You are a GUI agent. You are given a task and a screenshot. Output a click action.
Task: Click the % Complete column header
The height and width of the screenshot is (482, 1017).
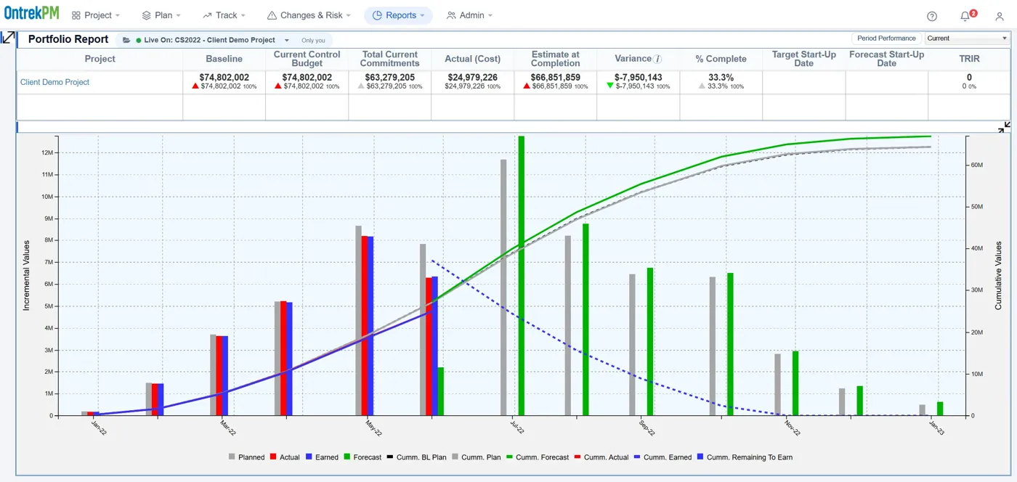(x=721, y=59)
